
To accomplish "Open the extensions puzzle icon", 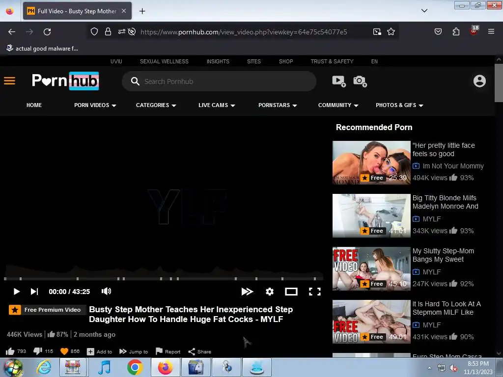I will coord(456,31).
